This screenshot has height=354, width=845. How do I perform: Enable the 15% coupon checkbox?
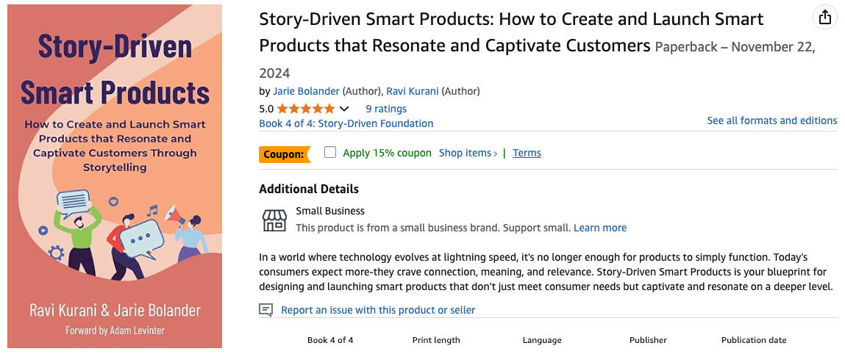coord(330,153)
